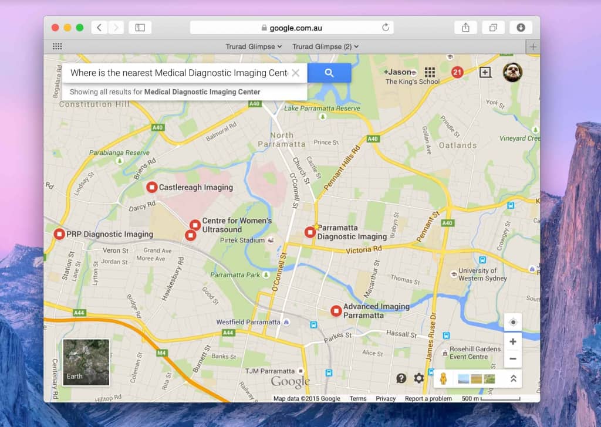
Task: Open the Maps settings gear
Action: click(x=418, y=378)
